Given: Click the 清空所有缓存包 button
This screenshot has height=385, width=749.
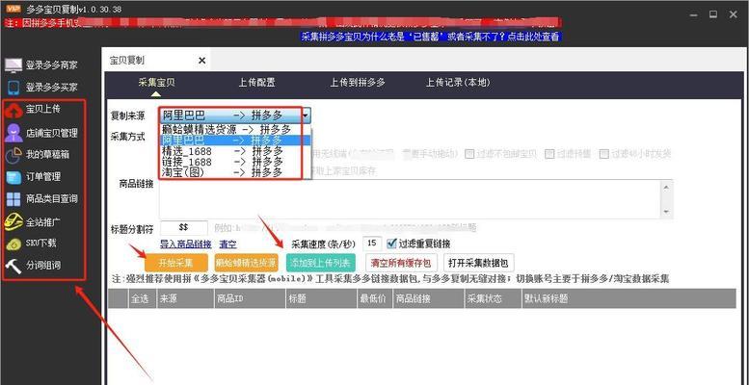Looking at the screenshot, I should pyautogui.click(x=401, y=263).
